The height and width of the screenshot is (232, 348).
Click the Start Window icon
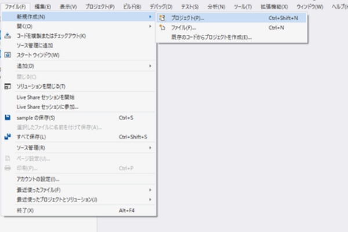tap(8, 55)
